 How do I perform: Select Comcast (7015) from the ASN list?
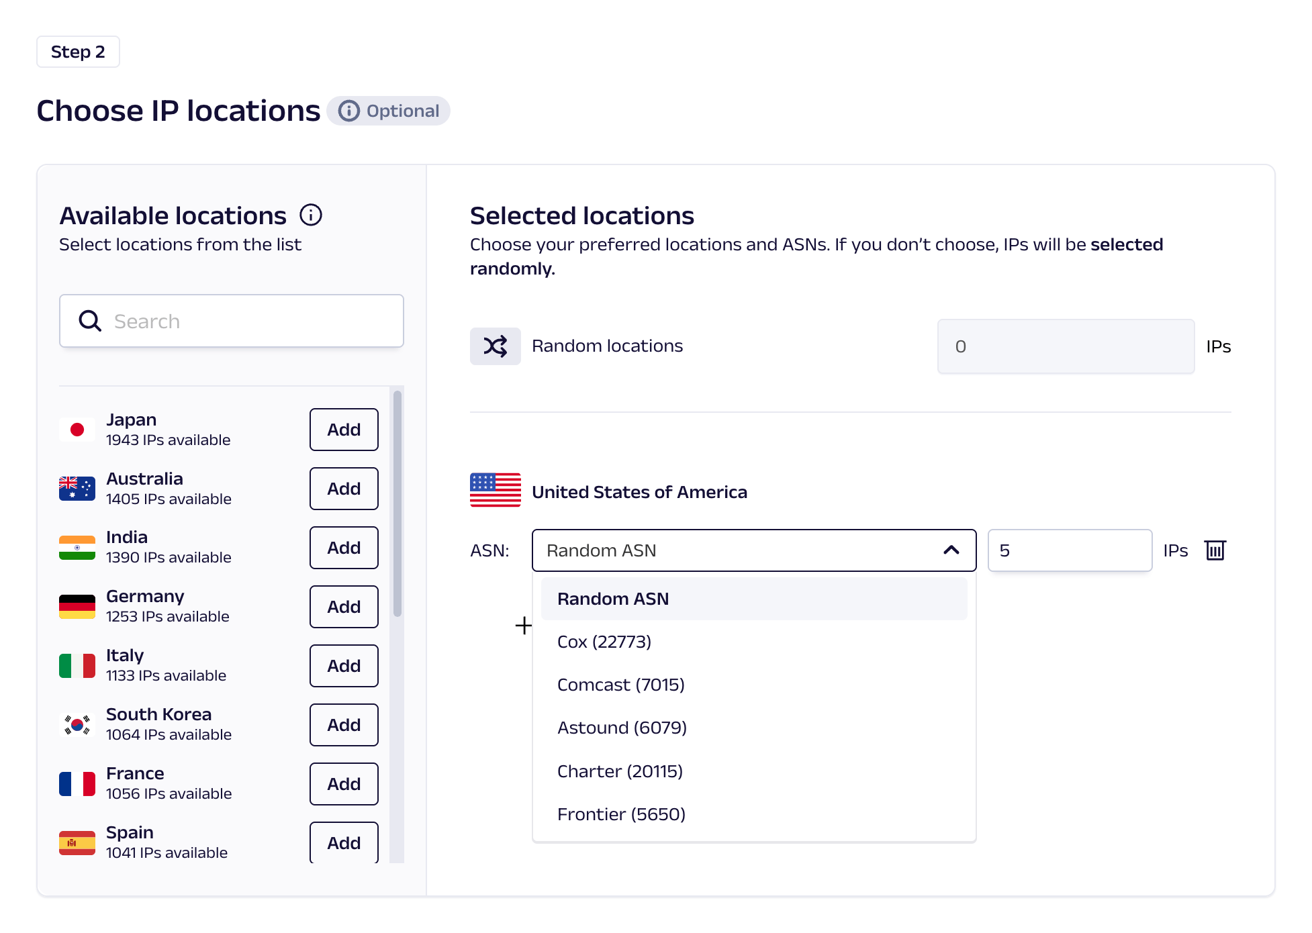click(620, 685)
